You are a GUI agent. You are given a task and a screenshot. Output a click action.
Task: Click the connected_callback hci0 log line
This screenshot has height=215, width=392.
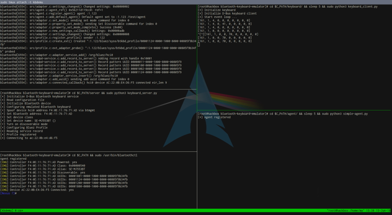point(84,82)
